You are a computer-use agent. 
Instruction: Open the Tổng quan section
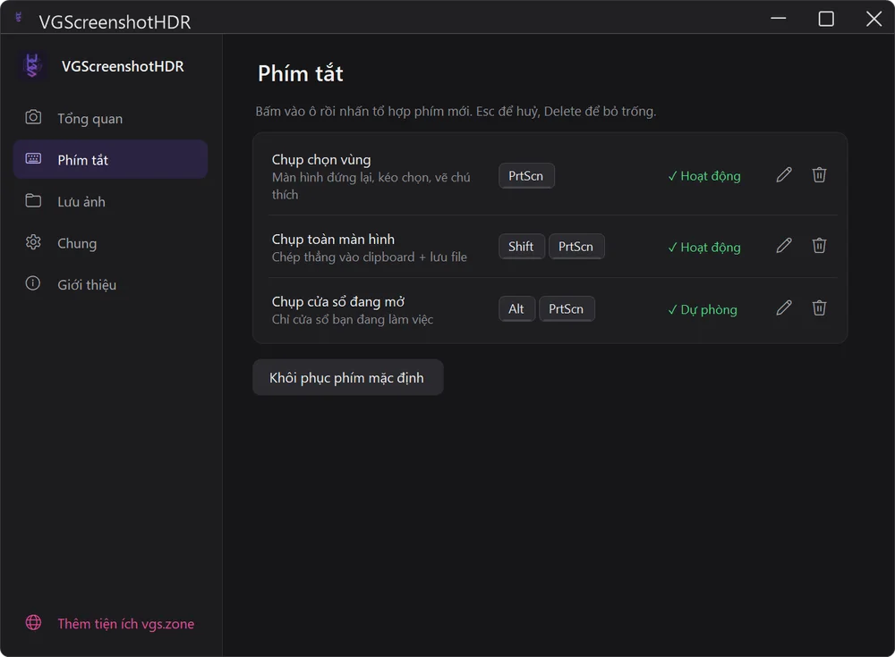coord(110,118)
